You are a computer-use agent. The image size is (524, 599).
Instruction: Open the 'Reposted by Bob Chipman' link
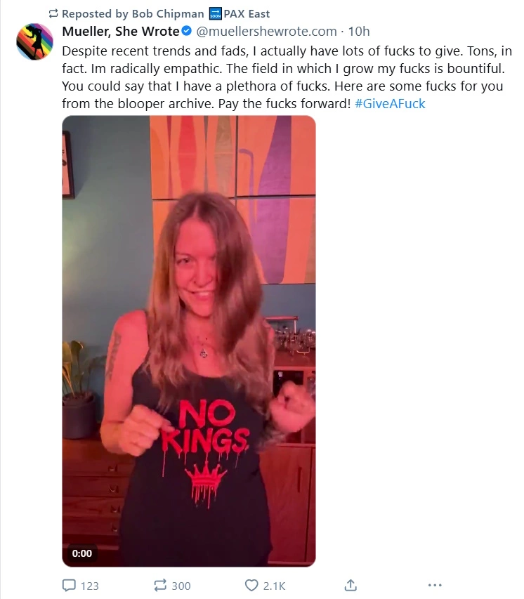tap(133, 14)
